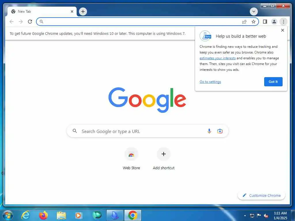Search by image with camera icon
295x221 pixels.
click(x=220, y=131)
